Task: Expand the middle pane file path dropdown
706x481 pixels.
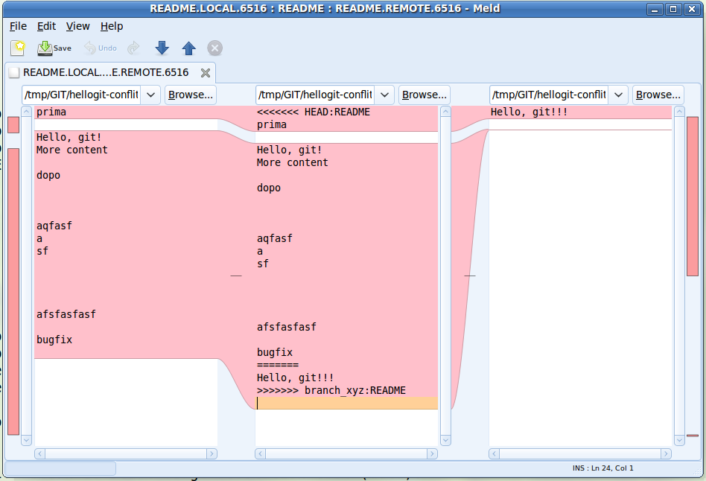Action: 384,95
